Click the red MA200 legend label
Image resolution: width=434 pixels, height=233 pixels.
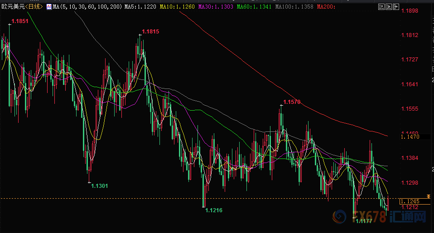point(326,7)
